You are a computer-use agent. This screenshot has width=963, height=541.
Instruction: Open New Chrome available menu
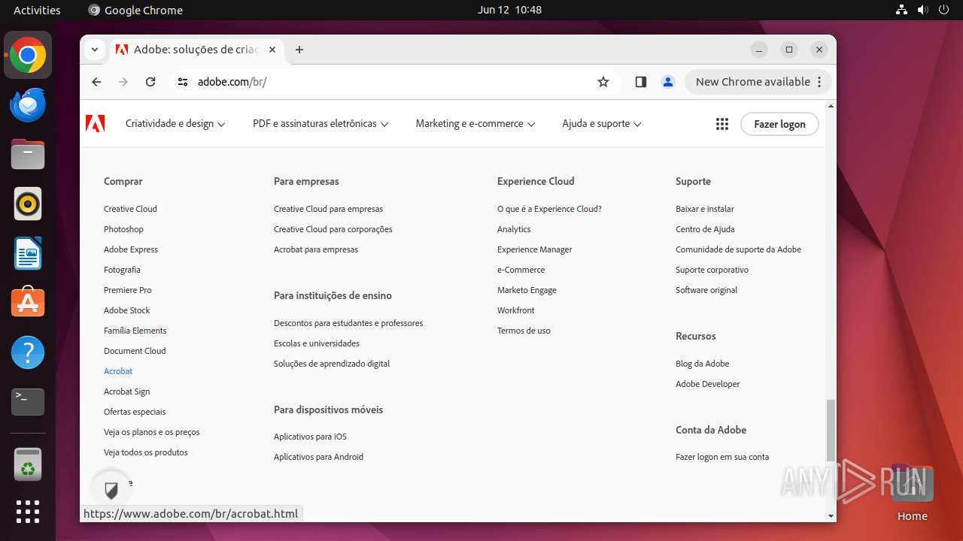pos(758,82)
